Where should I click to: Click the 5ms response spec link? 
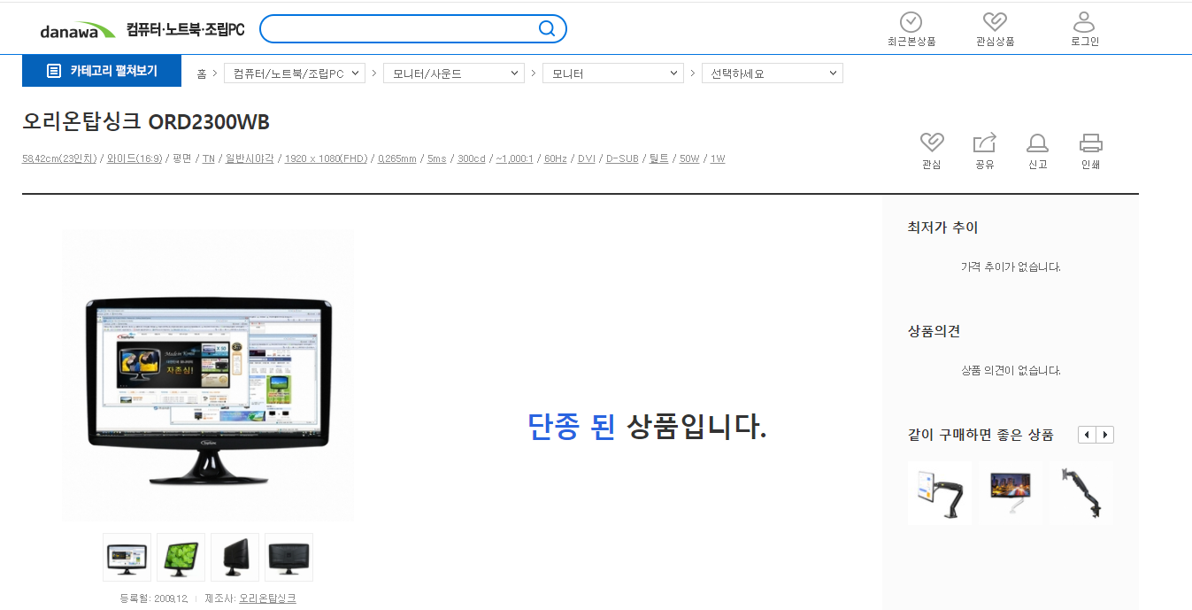click(x=437, y=158)
